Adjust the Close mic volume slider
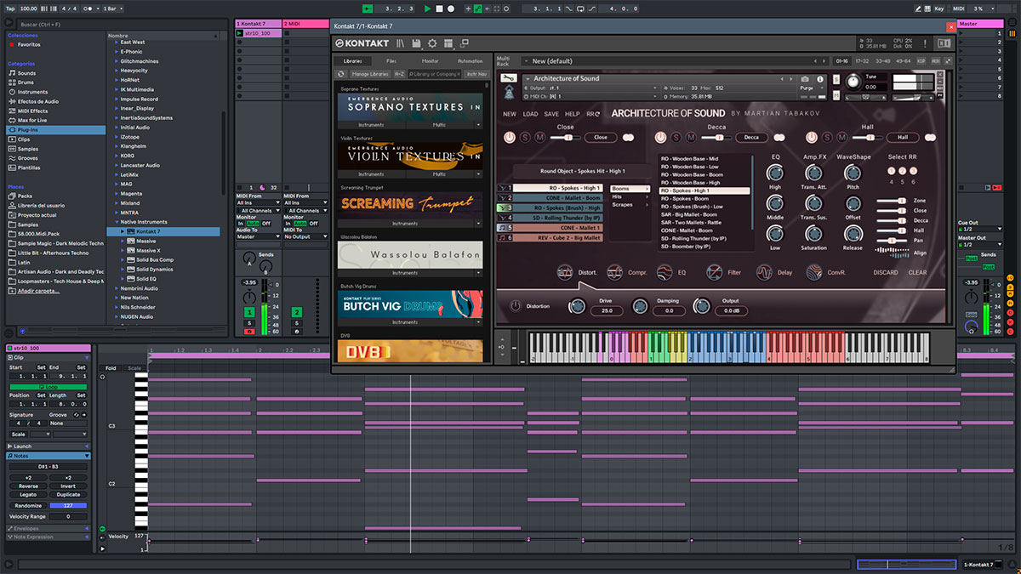 565,137
